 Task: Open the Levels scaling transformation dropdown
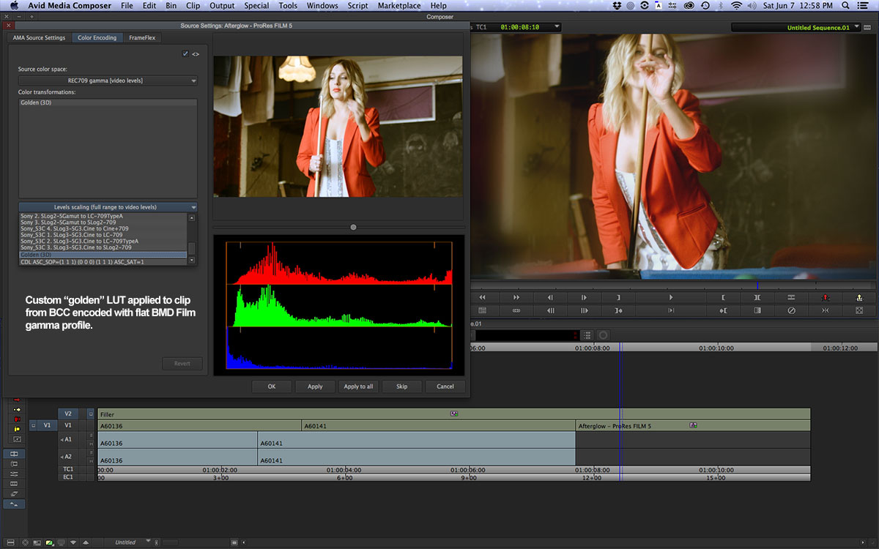click(108, 207)
